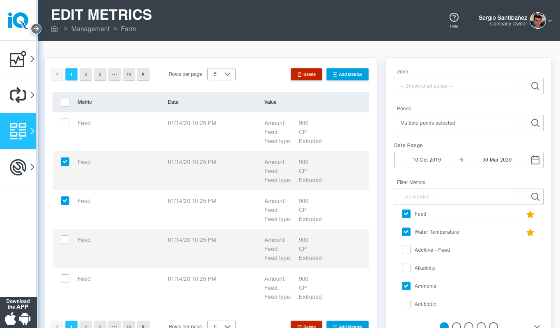Go to page 2 of the table
Image resolution: width=560 pixels, height=328 pixels.
tap(85, 74)
